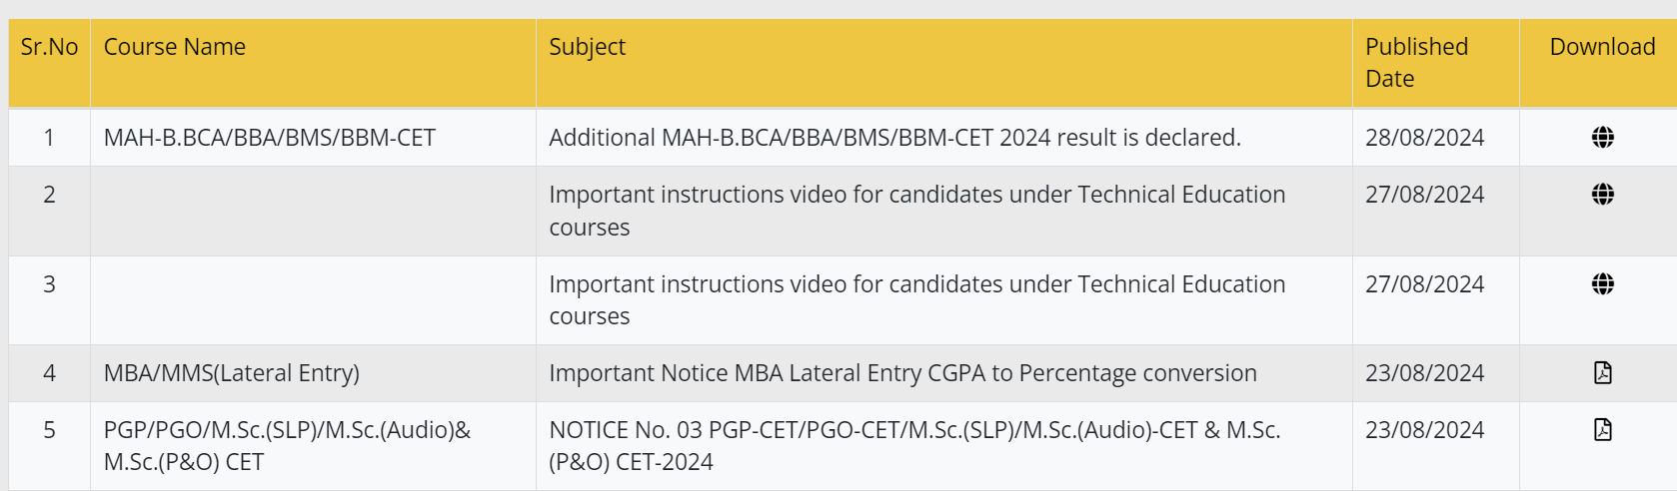
Task: Click row 3's important instructions video subject
Action: (x=916, y=284)
